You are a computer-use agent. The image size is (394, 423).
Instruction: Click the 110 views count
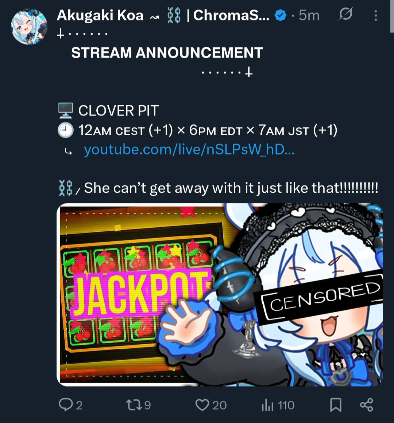click(x=286, y=405)
